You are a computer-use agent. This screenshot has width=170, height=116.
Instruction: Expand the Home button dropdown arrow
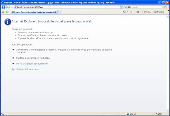click(x=127, y=12)
